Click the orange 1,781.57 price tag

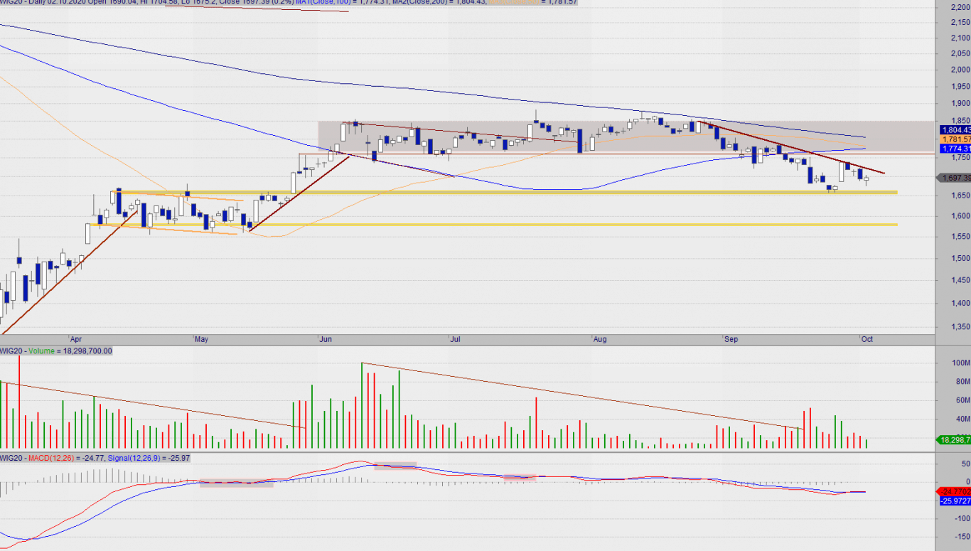[955, 139]
